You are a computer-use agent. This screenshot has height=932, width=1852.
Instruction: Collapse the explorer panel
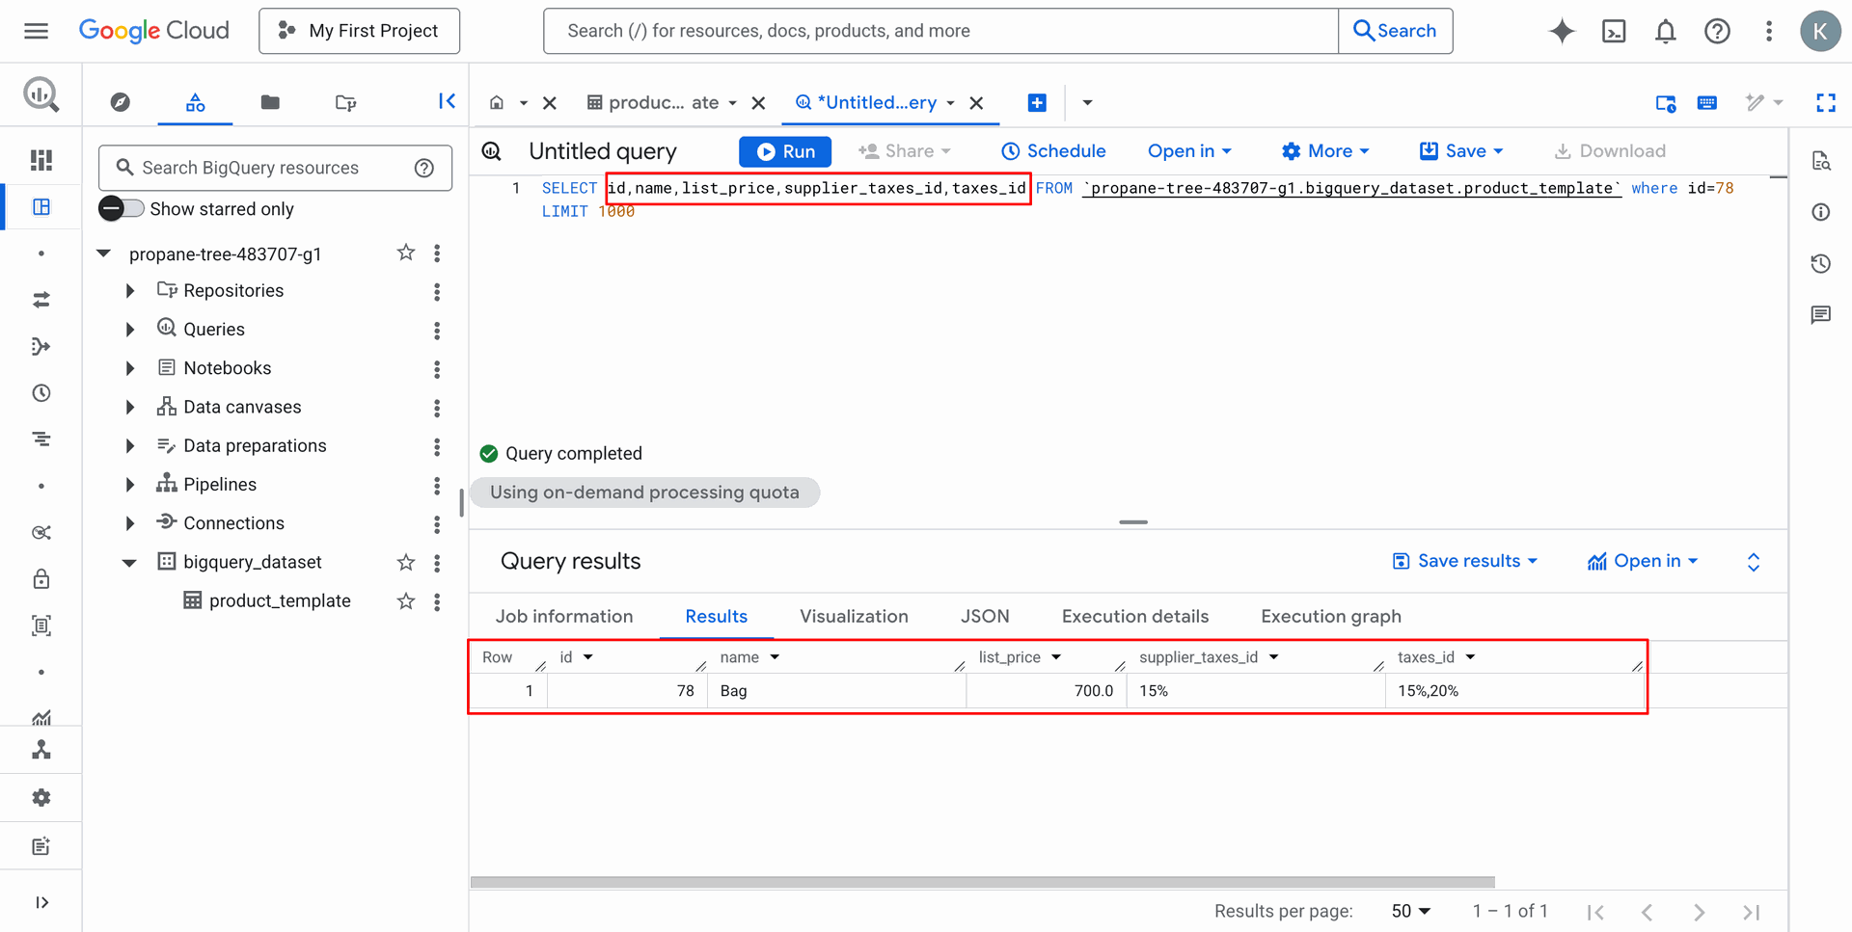[x=447, y=101]
